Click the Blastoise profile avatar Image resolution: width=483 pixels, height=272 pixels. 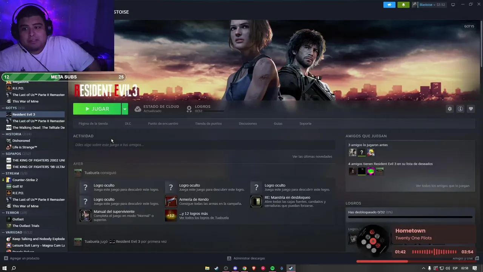[415, 5]
